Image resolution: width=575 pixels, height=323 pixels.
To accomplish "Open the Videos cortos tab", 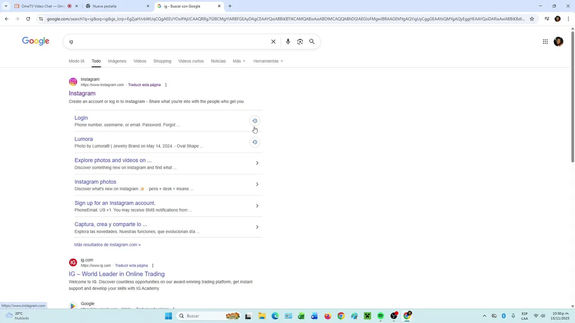I will tap(191, 61).
